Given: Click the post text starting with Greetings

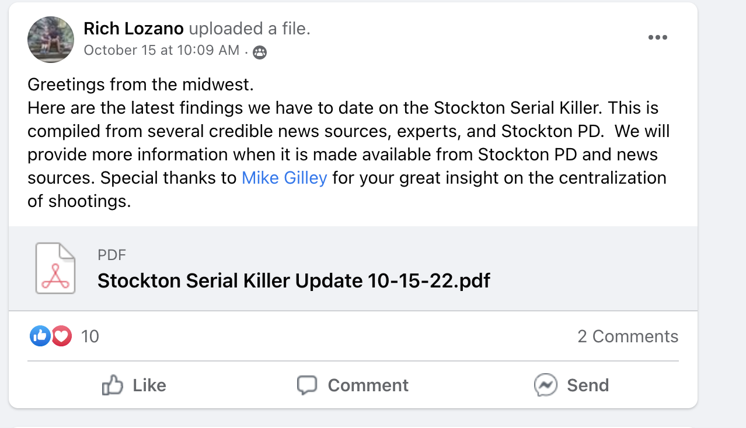Looking at the screenshot, I should click(x=140, y=85).
